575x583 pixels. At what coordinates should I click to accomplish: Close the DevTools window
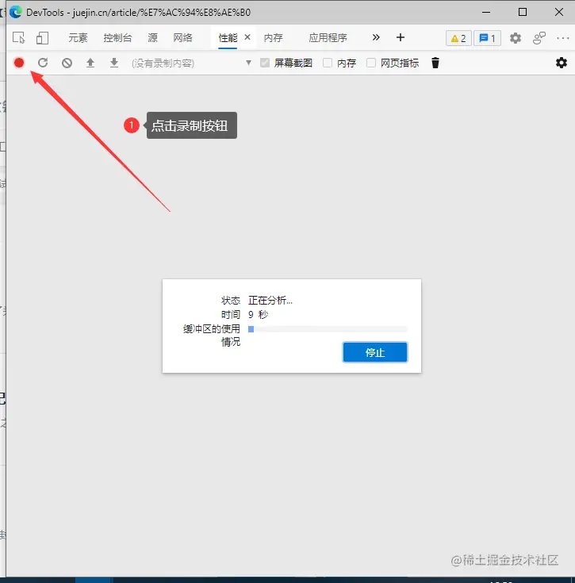[559, 12]
